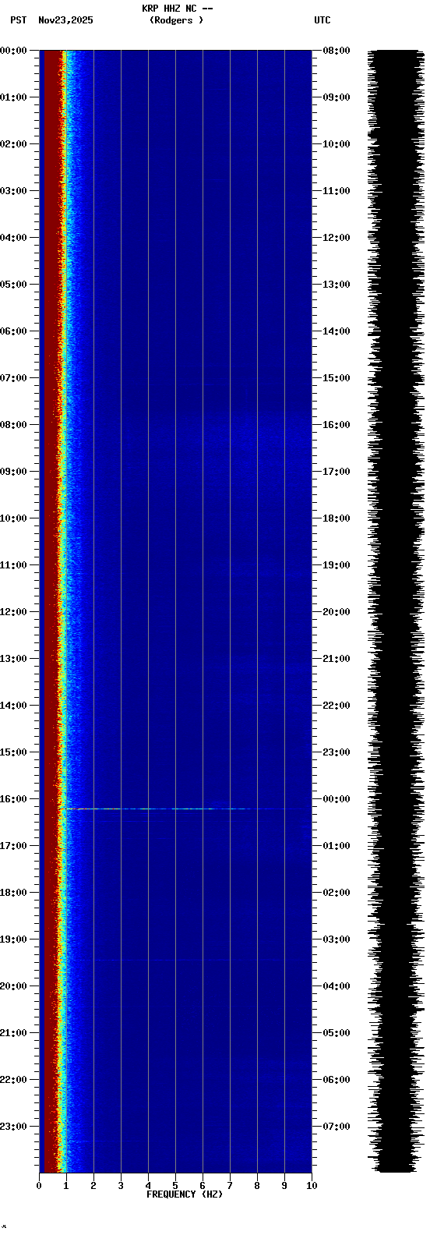Select the 19:00 label on the PST axis

13,940
